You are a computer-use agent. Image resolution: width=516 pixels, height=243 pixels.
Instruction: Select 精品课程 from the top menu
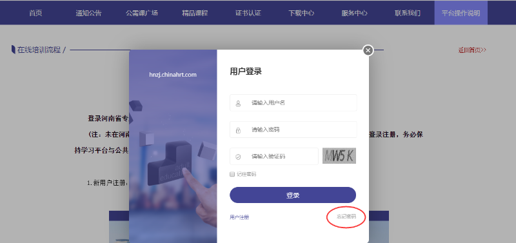click(195, 13)
